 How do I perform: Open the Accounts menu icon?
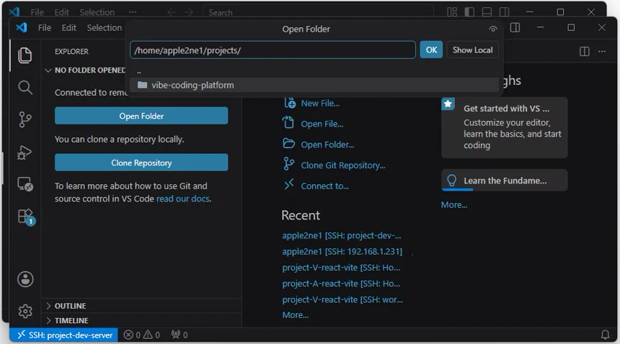25,279
